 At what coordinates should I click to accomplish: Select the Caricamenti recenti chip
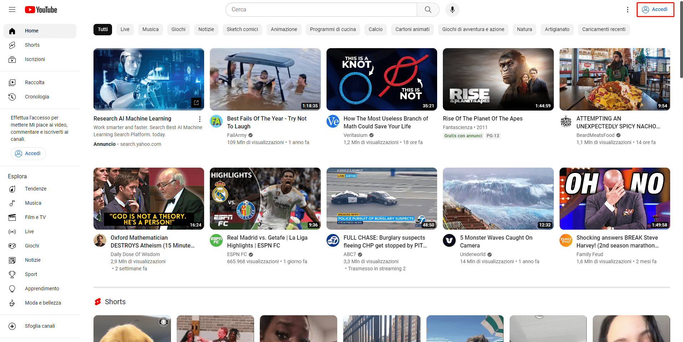[x=604, y=30]
